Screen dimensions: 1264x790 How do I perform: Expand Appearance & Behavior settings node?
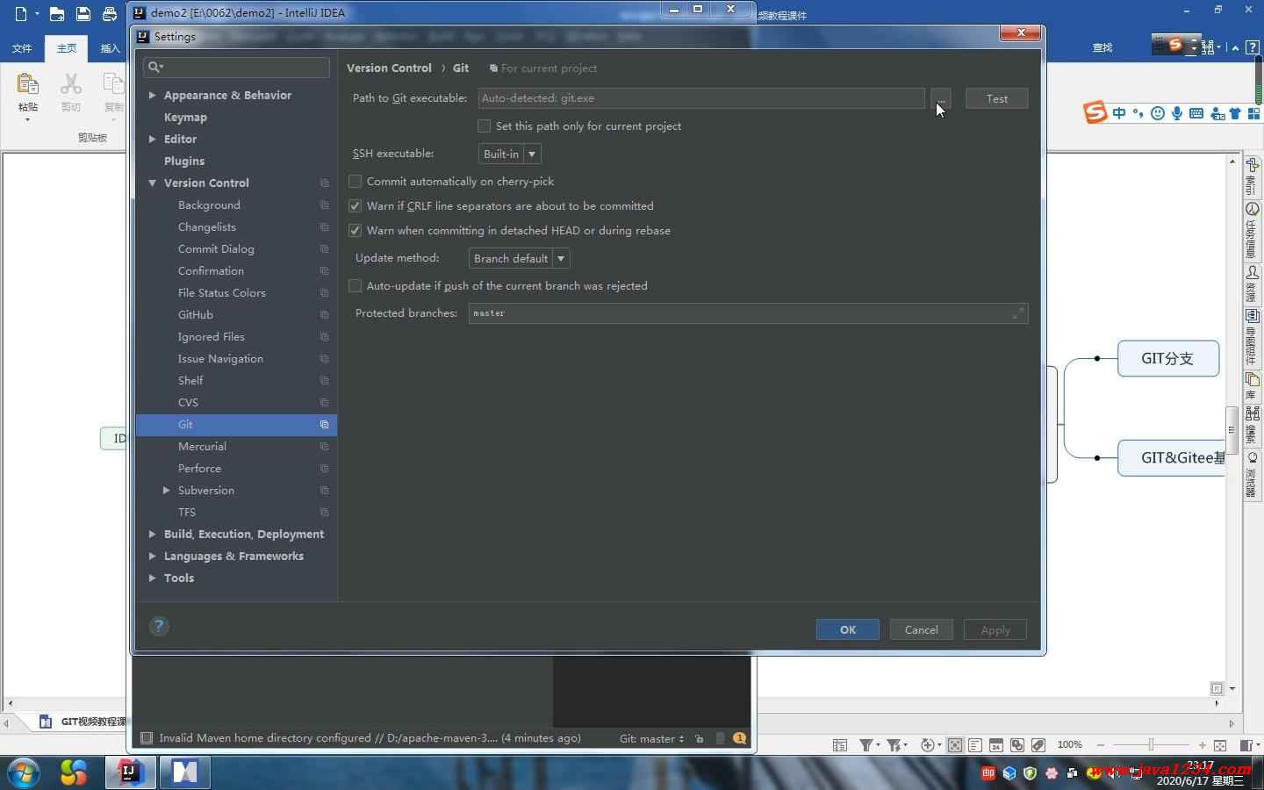[x=152, y=95]
